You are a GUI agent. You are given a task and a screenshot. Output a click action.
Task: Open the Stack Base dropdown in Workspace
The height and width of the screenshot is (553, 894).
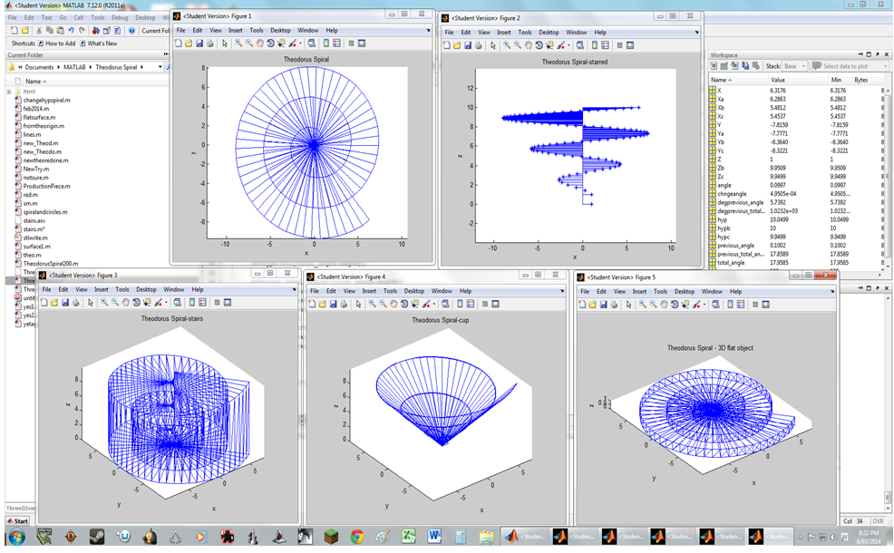[x=795, y=66]
